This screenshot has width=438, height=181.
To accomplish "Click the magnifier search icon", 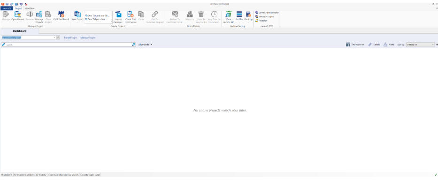I will [x=133, y=45].
